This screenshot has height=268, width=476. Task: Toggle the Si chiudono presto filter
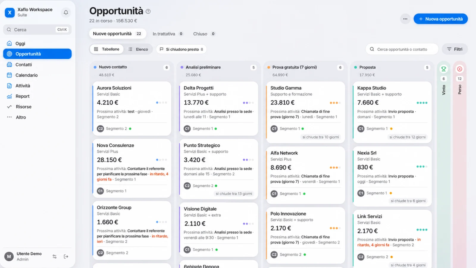(x=181, y=49)
